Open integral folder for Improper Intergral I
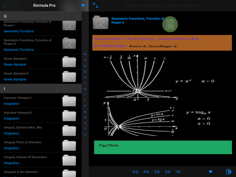The width and height of the screenshot is (236, 177). [x=69, y=101]
